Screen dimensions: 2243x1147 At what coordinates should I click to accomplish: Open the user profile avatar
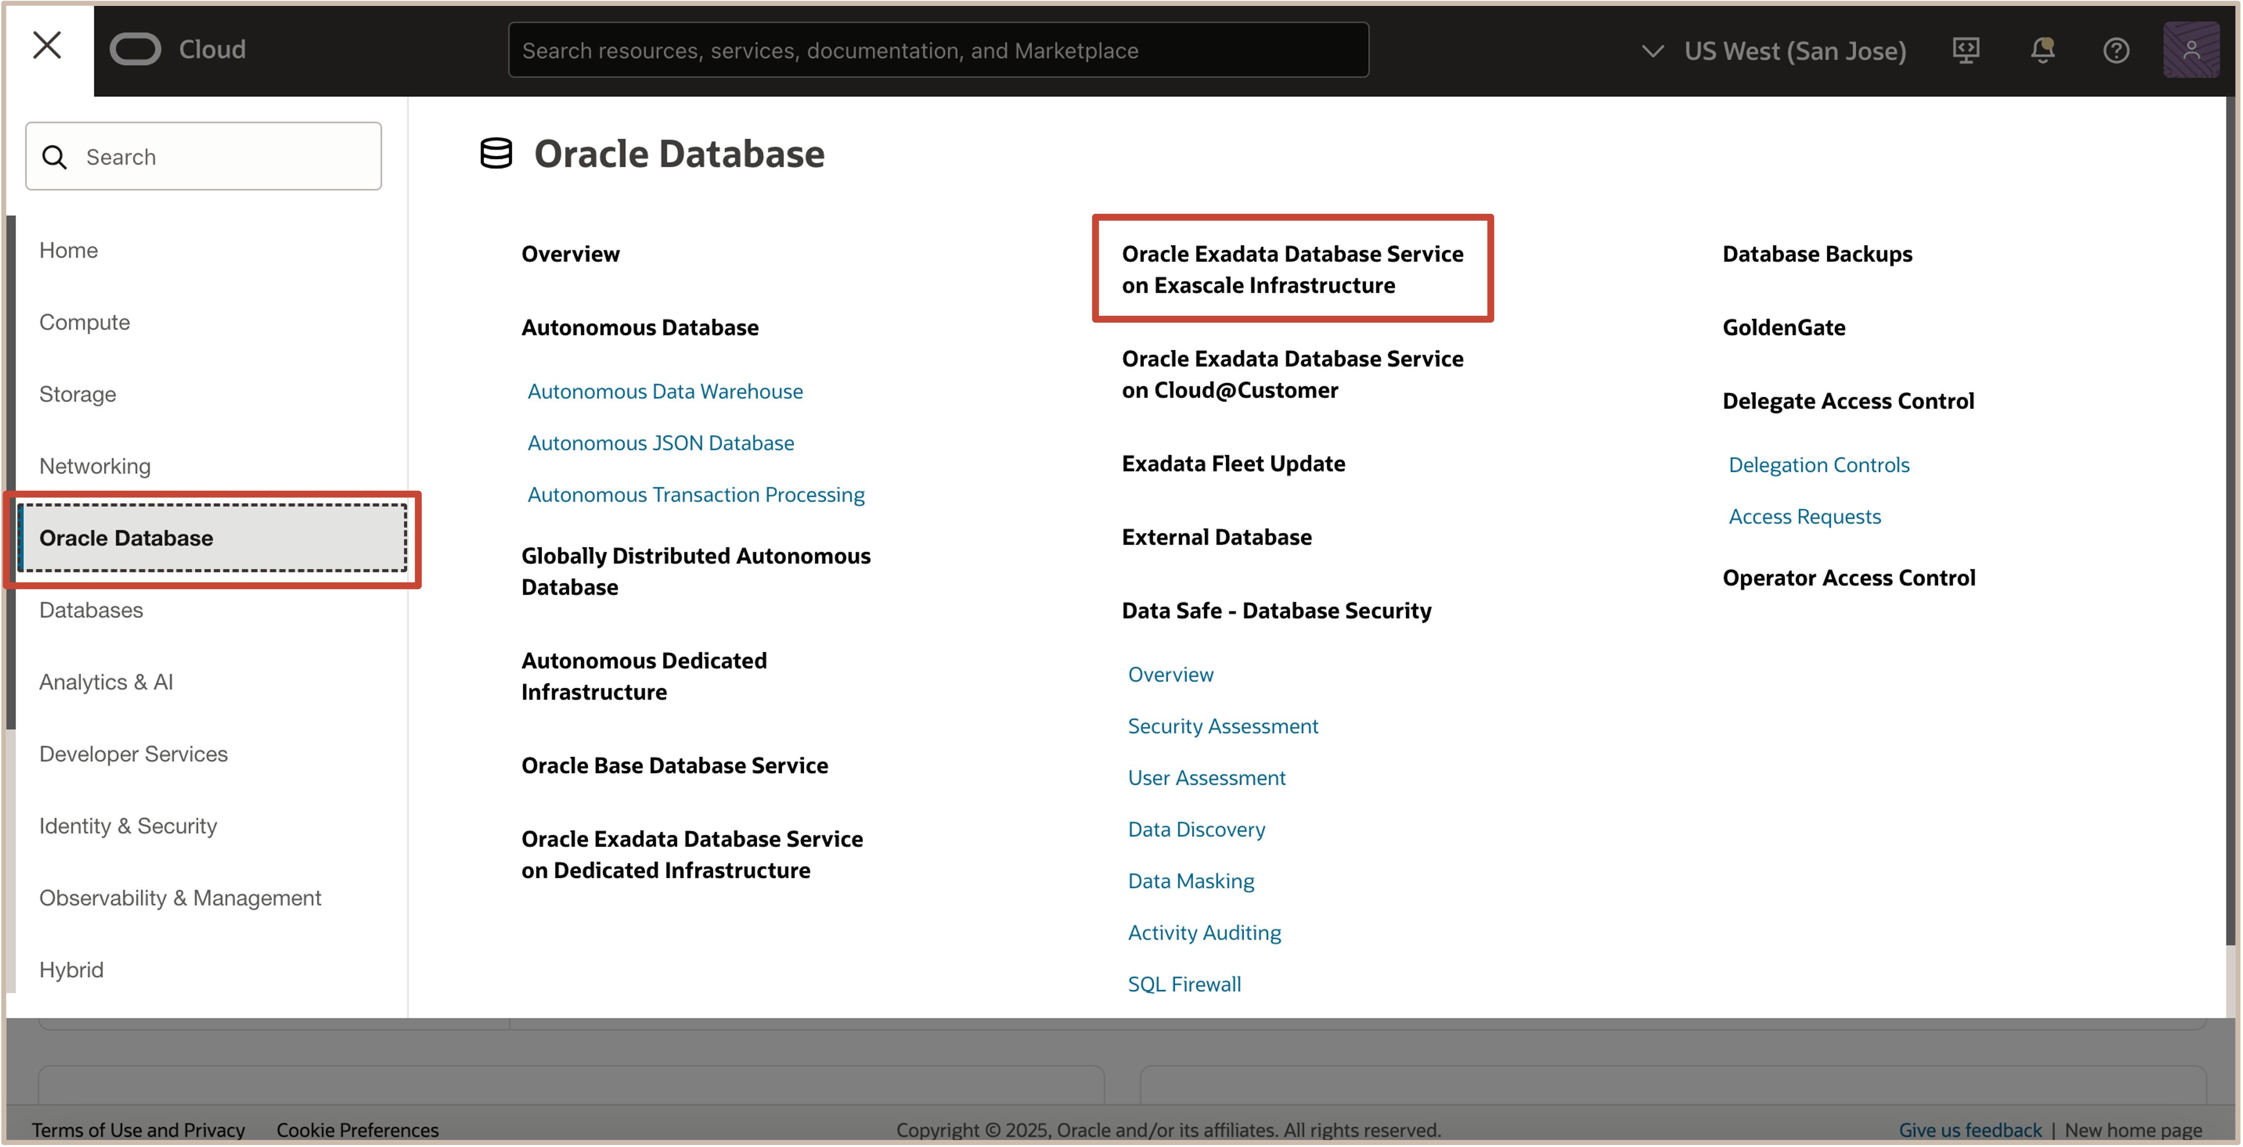click(2190, 50)
